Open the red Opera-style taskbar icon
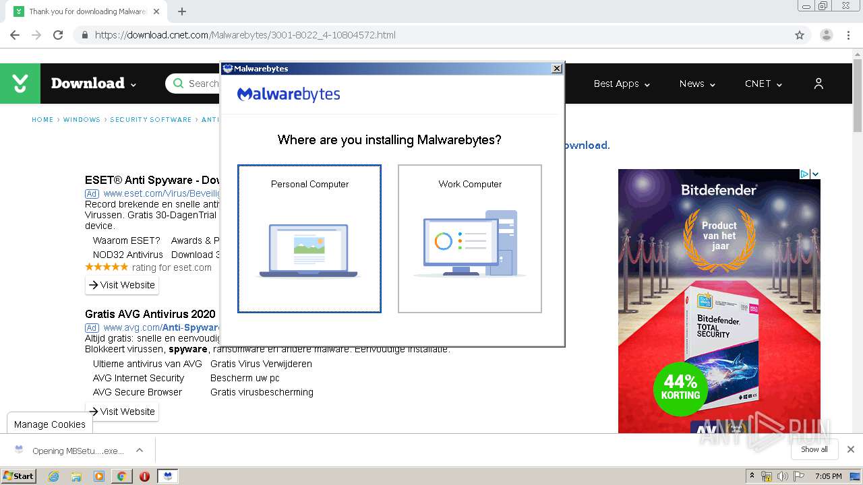Viewport: 863px width, 485px height. click(144, 476)
